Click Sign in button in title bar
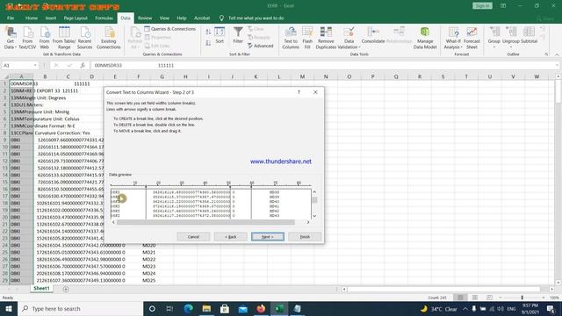Image resolution: width=562 pixels, height=316 pixels. click(x=482, y=6)
